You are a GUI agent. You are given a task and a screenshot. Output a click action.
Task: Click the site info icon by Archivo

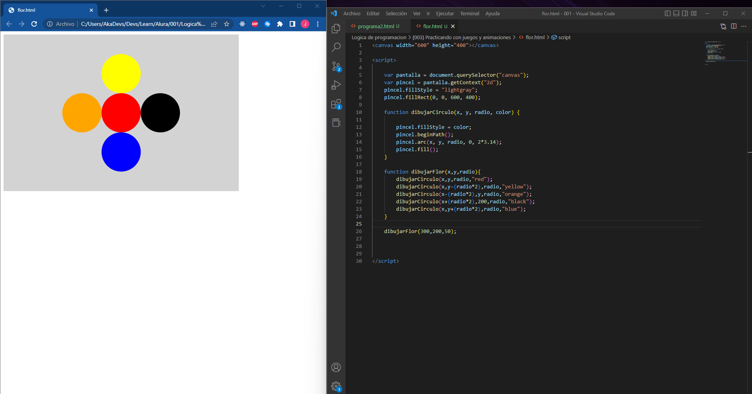pyautogui.click(x=50, y=24)
